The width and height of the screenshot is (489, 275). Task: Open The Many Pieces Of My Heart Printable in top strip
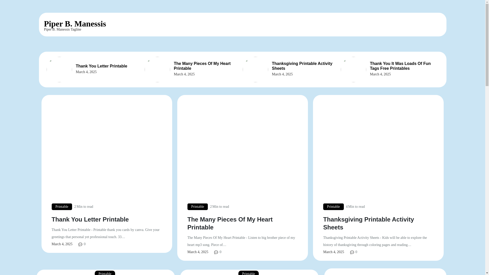(x=202, y=66)
